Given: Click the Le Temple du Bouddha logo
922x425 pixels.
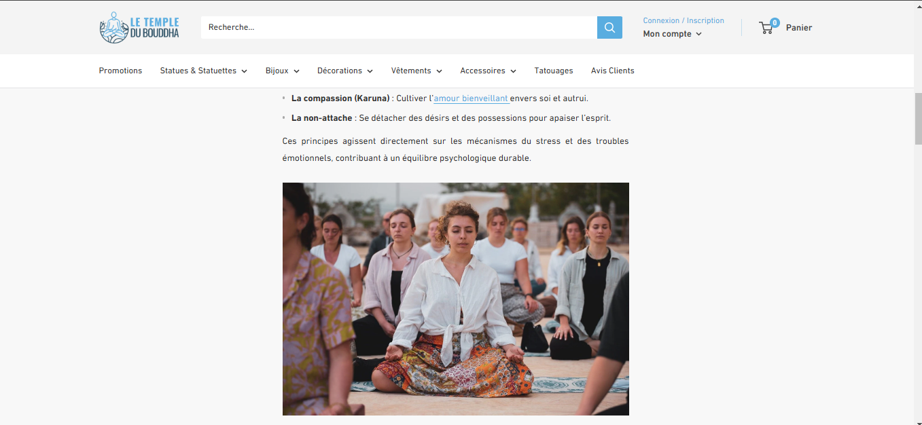Looking at the screenshot, I should [139, 28].
